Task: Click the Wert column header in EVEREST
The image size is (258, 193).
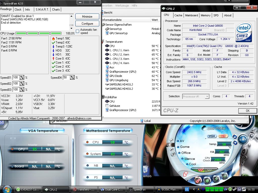Action: click(x=155, y=20)
